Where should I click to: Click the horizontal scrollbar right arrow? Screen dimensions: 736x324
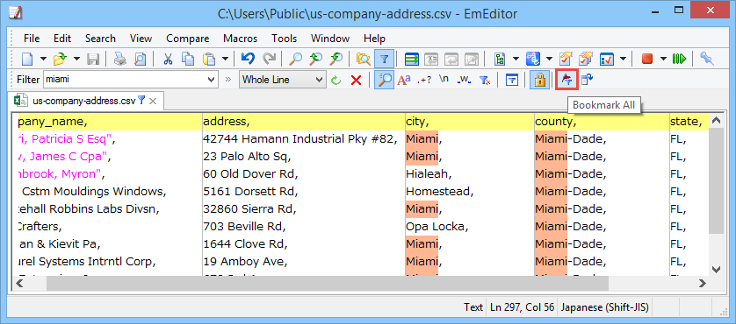click(703, 283)
